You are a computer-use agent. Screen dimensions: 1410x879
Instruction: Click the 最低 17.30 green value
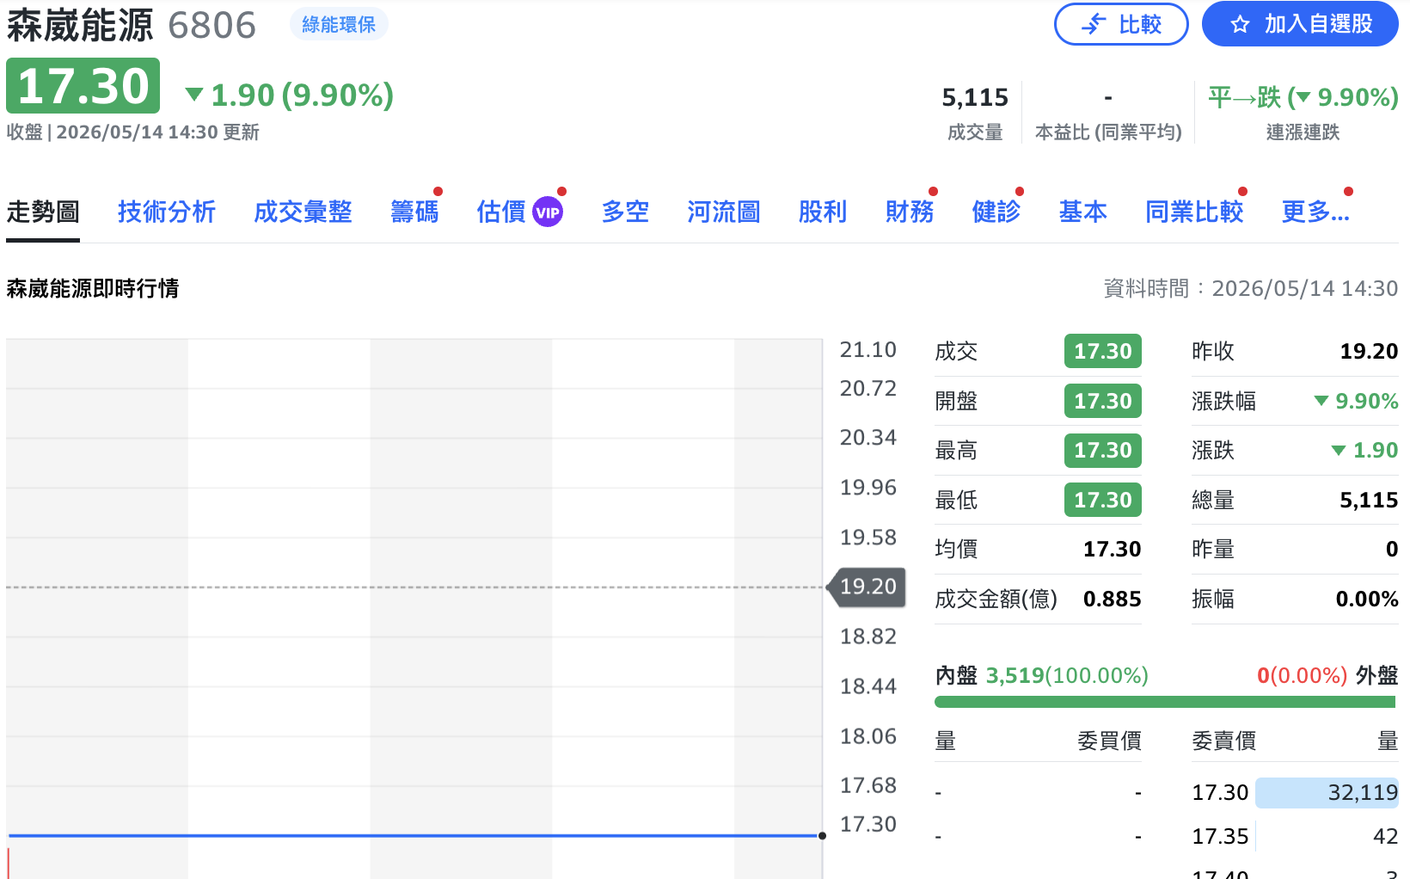pos(1103,500)
